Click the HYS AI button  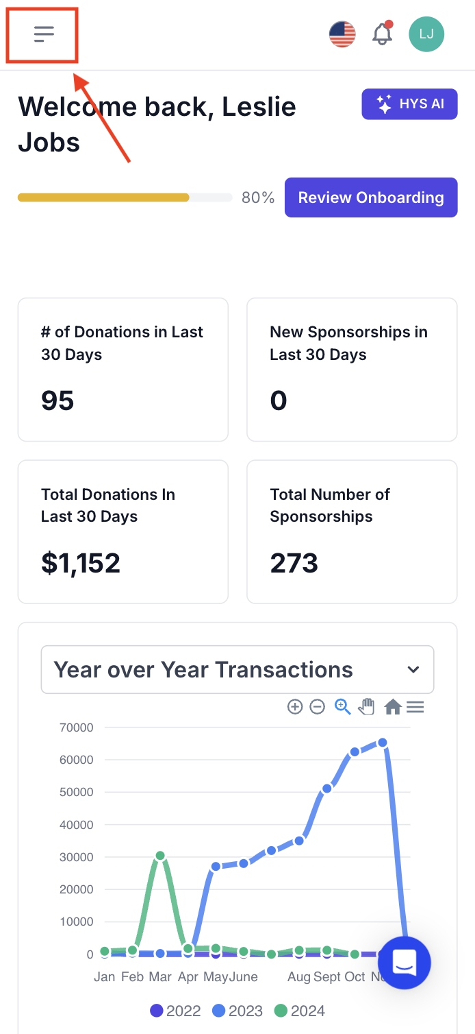409,104
